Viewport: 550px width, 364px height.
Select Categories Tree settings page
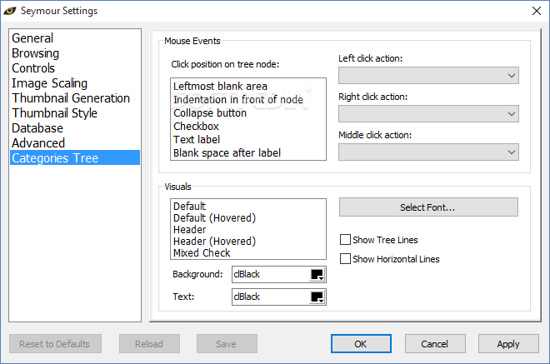75,157
